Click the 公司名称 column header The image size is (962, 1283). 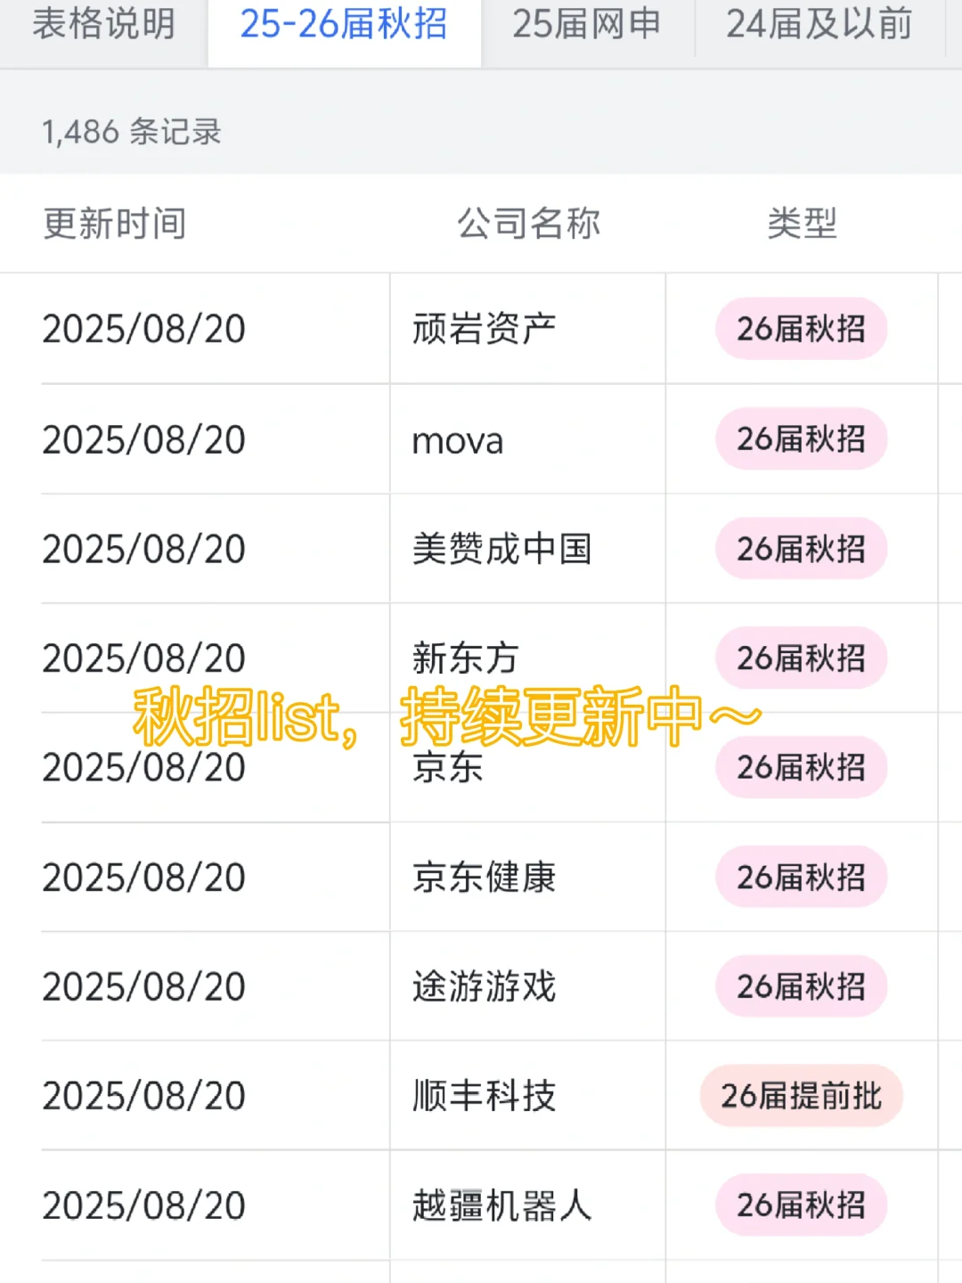(529, 224)
